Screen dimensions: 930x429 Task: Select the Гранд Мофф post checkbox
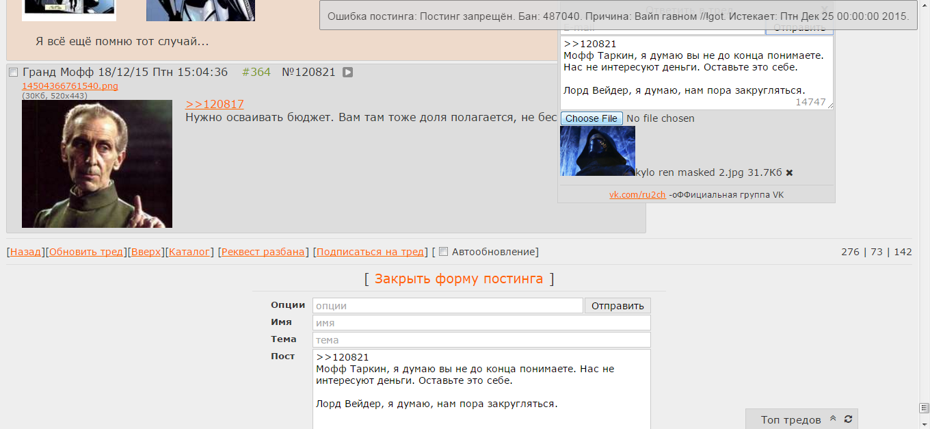pos(13,73)
